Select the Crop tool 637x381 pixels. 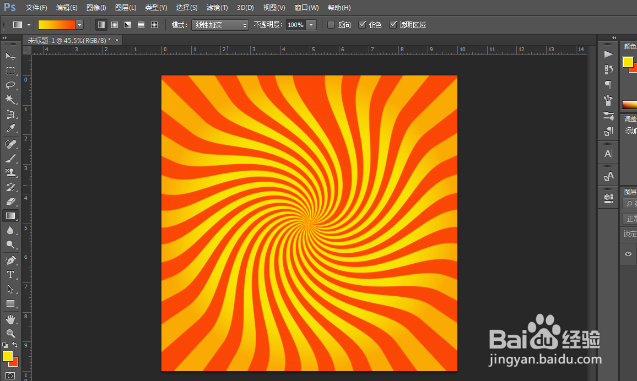tap(10, 115)
